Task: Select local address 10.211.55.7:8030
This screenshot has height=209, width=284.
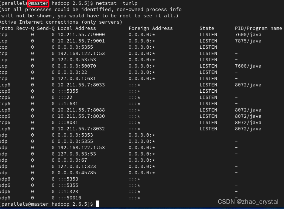Action: click(81, 116)
